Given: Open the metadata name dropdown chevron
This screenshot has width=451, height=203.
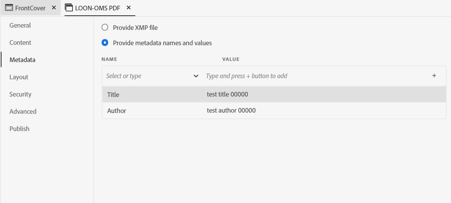Looking at the screenshot, I should click(x=196, y=76).
